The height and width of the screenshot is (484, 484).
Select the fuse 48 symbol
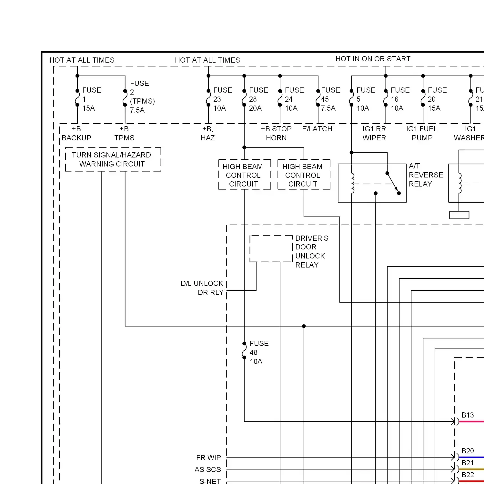pos(244,350)
